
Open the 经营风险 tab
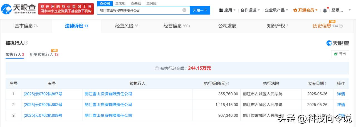(127, 26)
